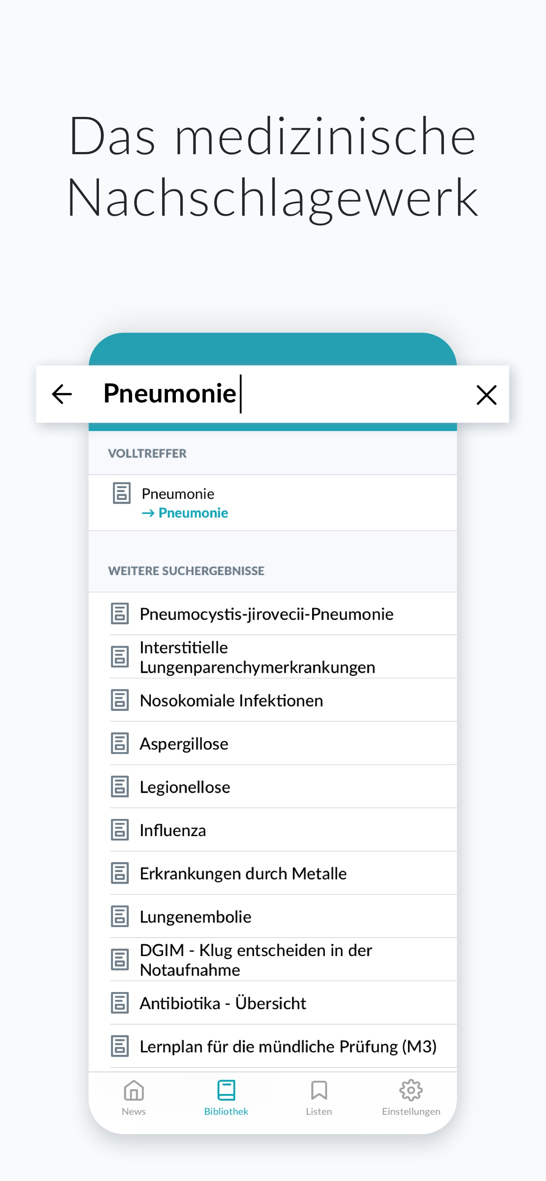
Task: Click the article icon next to Aspergillose
Action: point(120,744)
